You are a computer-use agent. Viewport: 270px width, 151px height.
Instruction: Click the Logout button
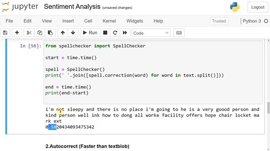(258, 7)
